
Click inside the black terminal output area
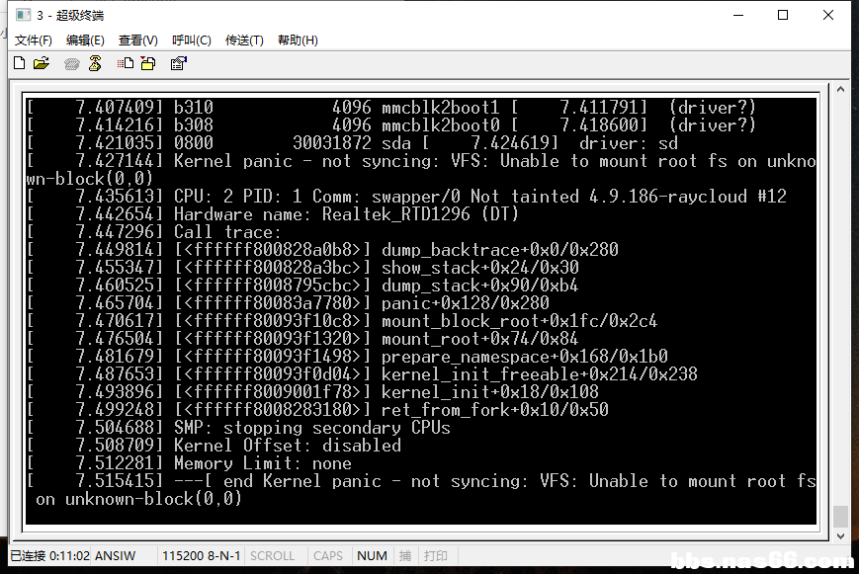pos(421,310)
